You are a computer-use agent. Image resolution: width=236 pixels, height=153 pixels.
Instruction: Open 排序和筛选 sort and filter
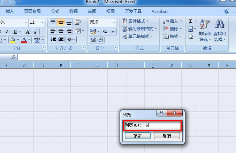tap(205, 30)
